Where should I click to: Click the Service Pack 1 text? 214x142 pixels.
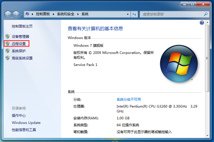[x=85, y=65]
